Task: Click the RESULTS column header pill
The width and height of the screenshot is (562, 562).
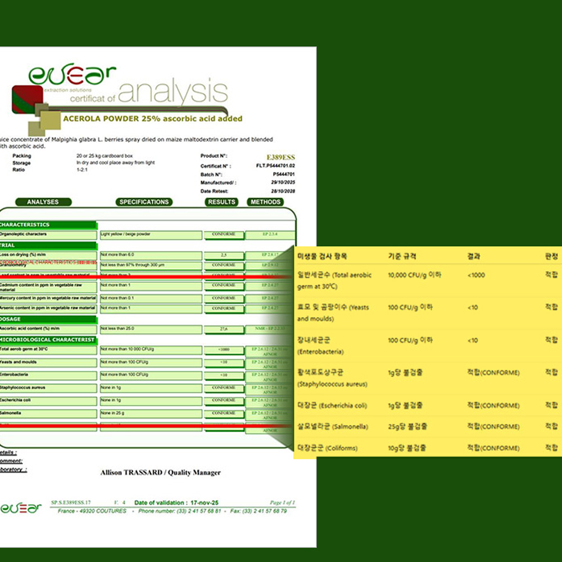Action: (221, 202)
